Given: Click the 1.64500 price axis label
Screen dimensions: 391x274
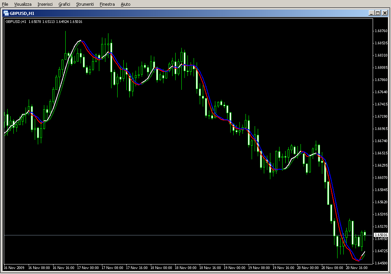Looking at the screenshot, I should pos(381,263).
